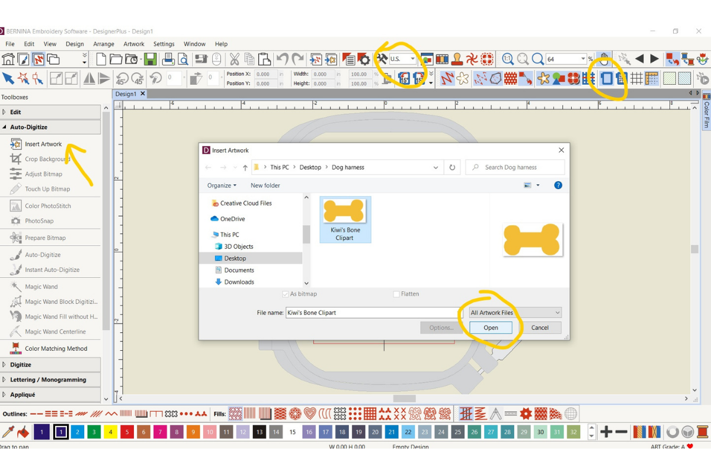The width and height of the screenshot is (711, 474).
Task: Click Mirror Horizontal icon
Action: tap(89, 78)
